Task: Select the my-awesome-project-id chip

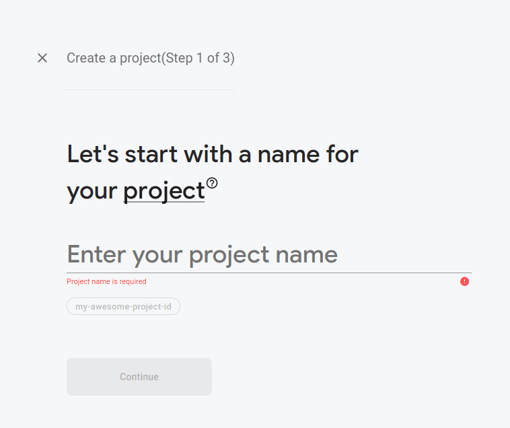Action: pos(123,307)
